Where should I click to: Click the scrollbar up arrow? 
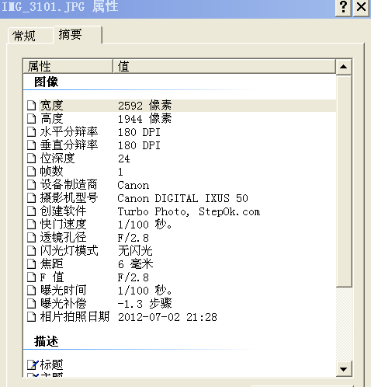[x=344, y=67]
